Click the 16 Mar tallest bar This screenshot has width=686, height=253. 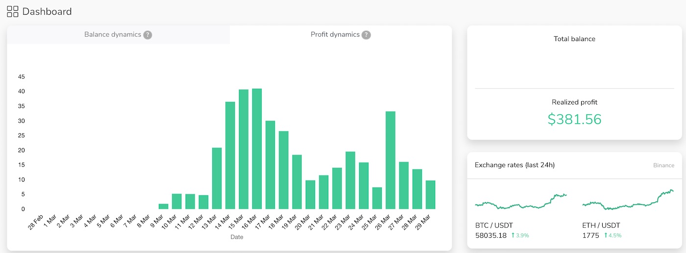pyautogui.click(x=257, y=149)
